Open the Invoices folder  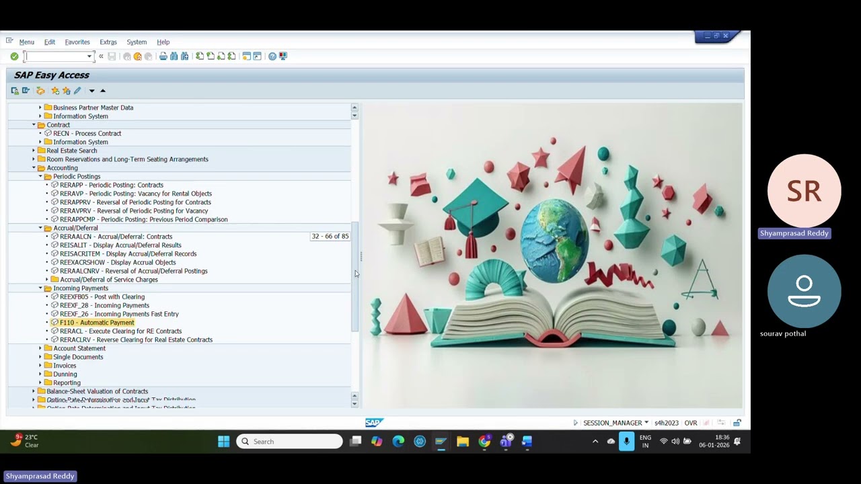[65, 366]
